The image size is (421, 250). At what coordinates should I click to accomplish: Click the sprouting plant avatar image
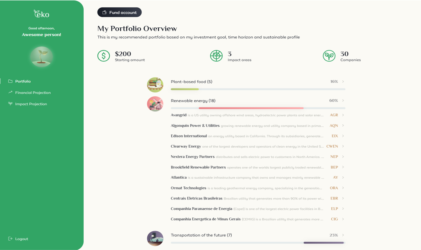coord(41,57)
